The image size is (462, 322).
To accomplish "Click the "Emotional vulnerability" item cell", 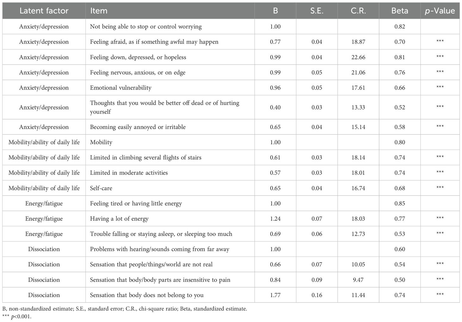I will 121,88.
